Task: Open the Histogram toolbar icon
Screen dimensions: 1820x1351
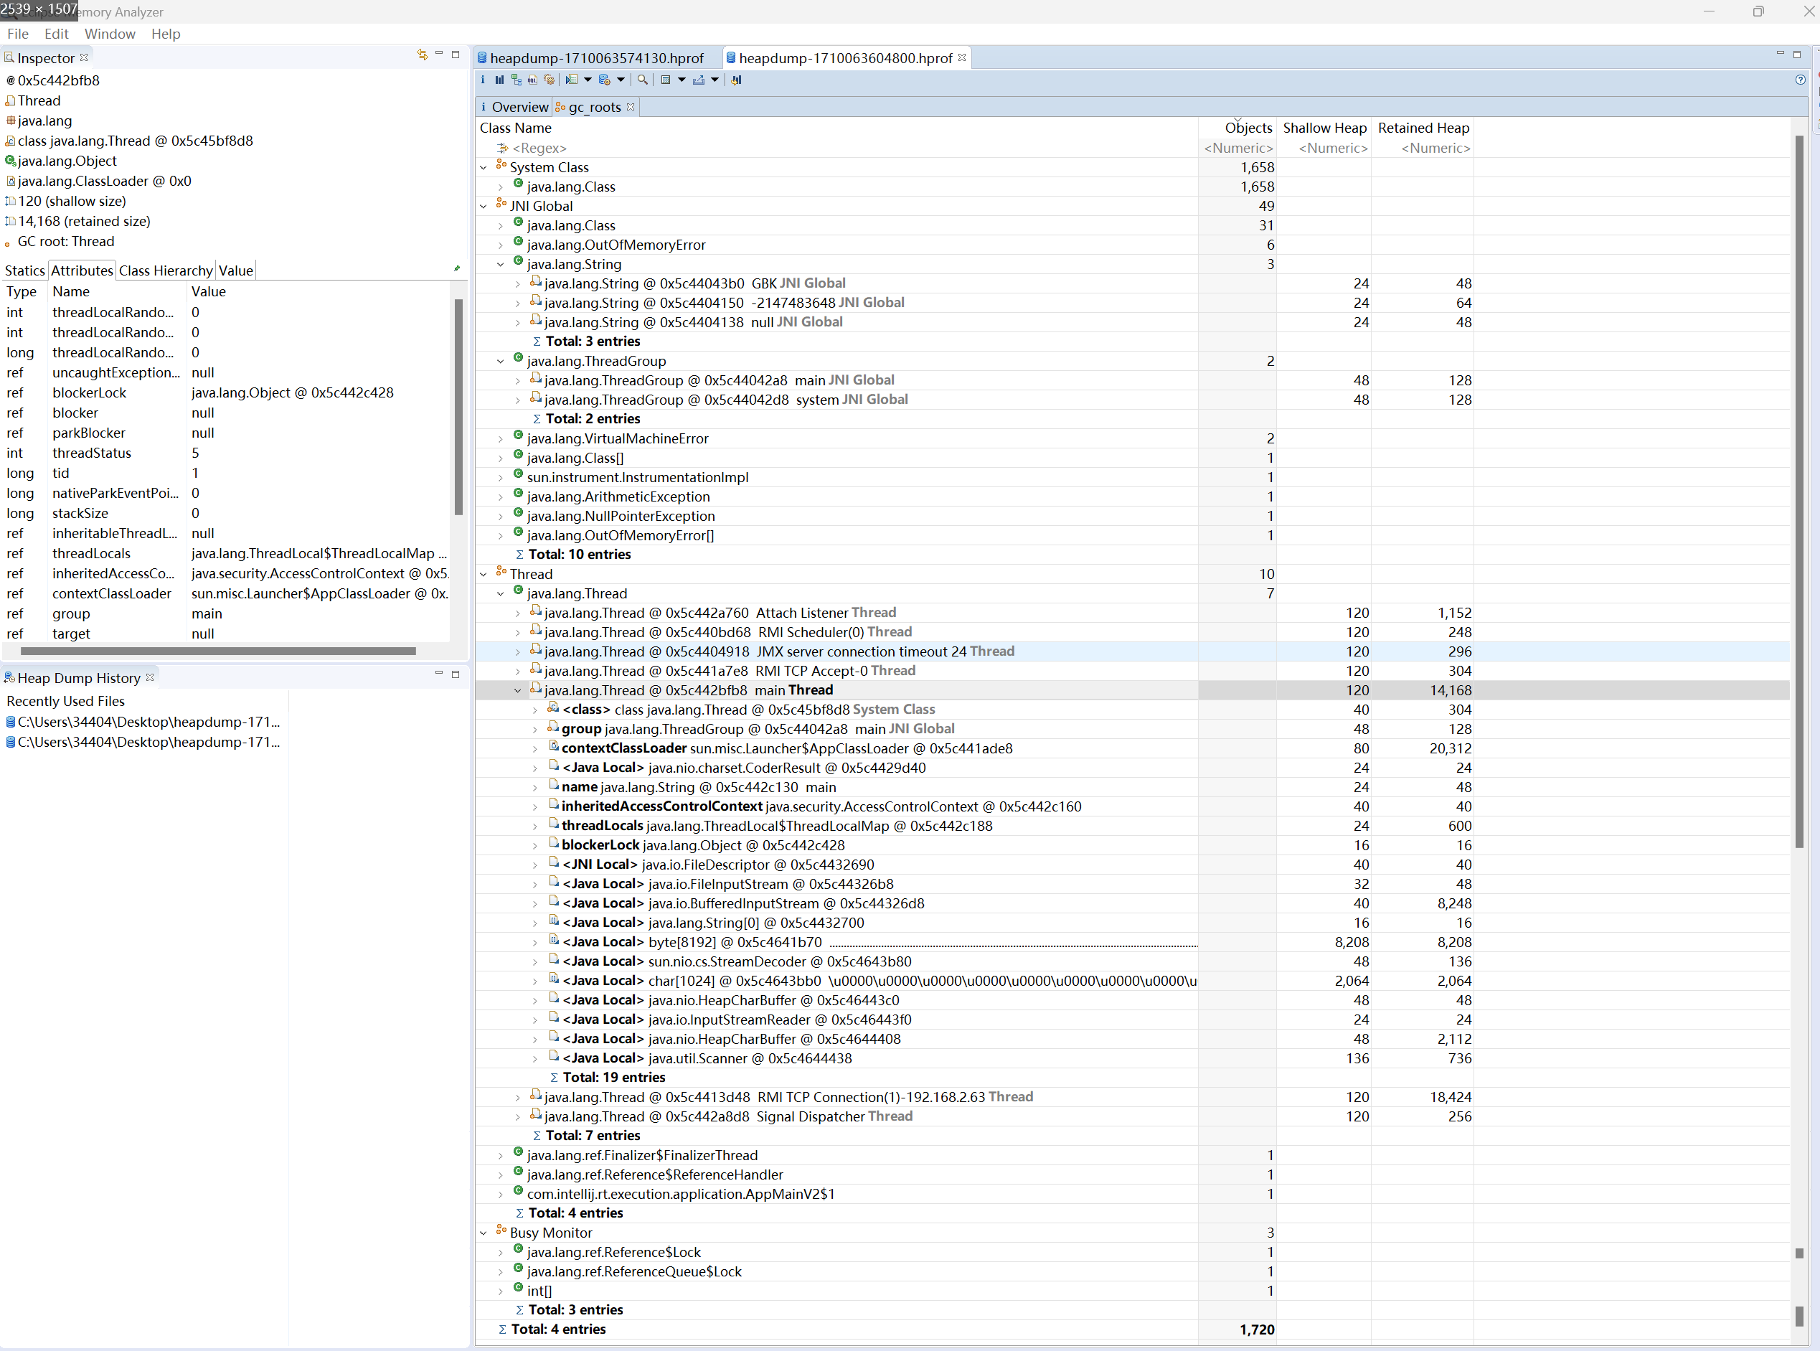Action: tap(499, 80)
